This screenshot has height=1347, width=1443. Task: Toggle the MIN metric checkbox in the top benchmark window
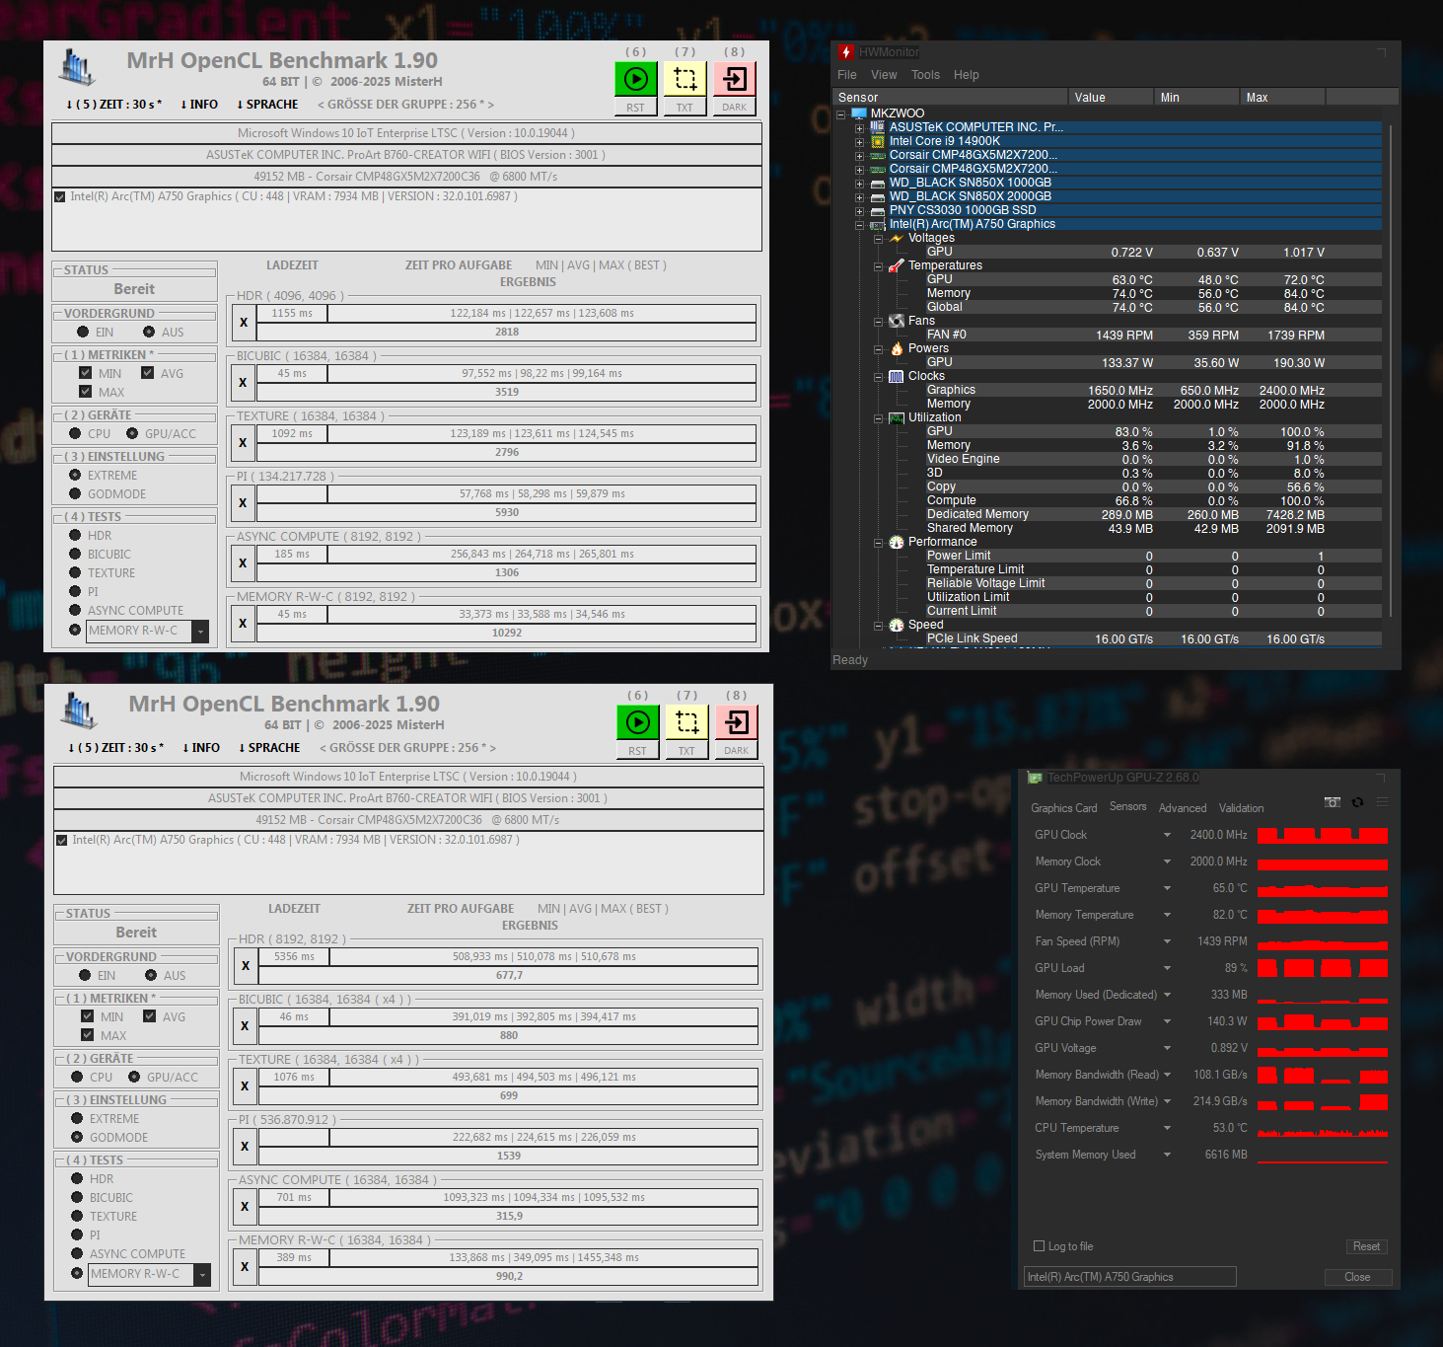[85, 373]
